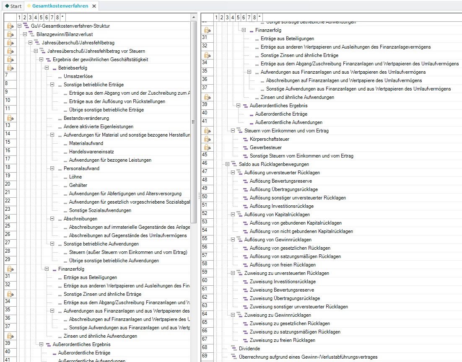
Task: Click the asterisk level button in left panel
Action: click(62, 17)
